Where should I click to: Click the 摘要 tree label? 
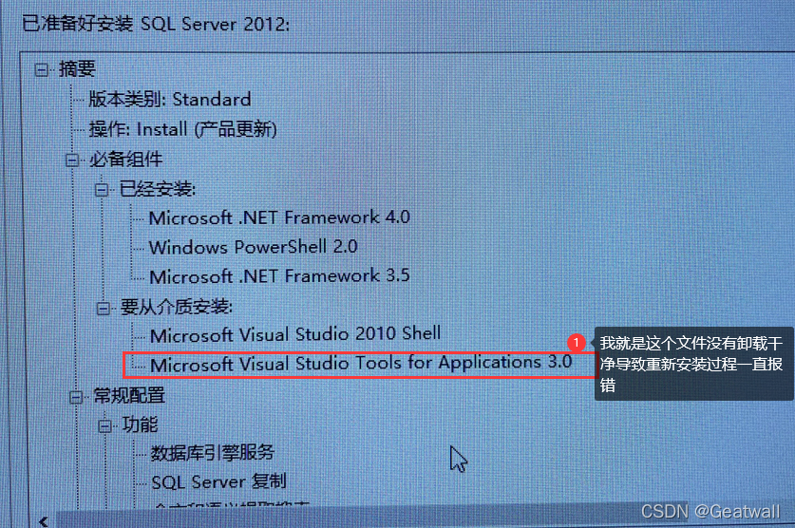point(77,69)
